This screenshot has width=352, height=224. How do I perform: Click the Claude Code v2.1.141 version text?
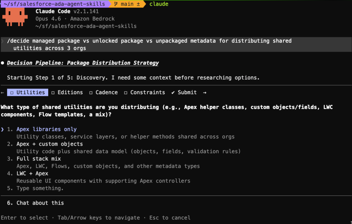tap(67, 12)
